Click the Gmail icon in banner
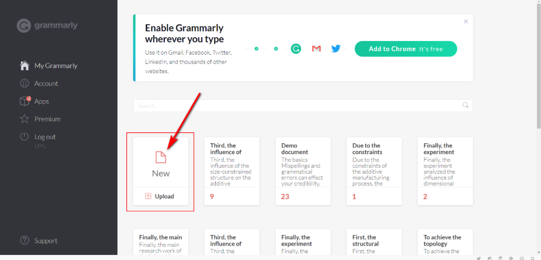 316,49
